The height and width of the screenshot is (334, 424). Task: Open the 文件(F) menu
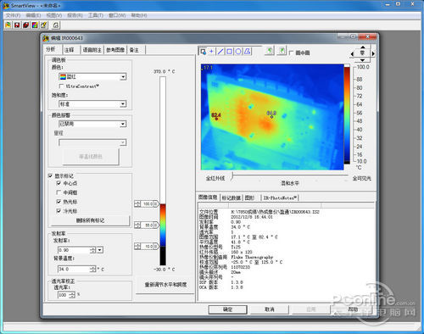point(13,15)
